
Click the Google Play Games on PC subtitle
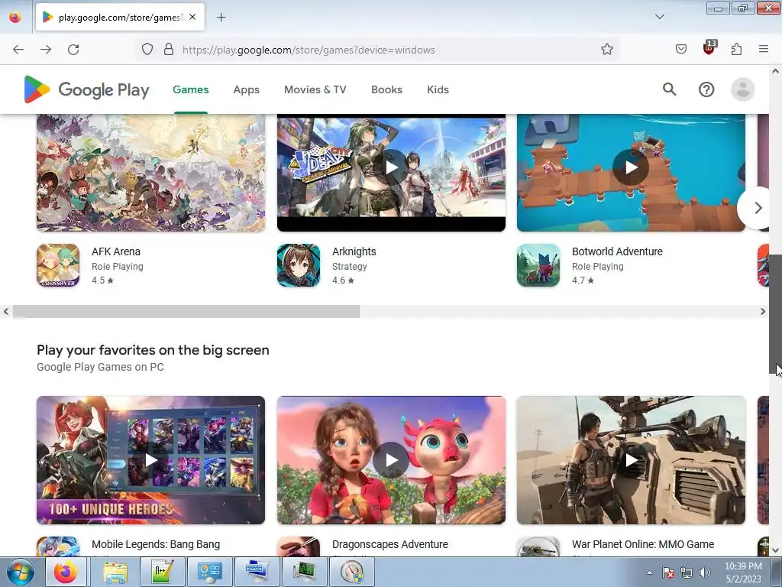click(x=100, y=367)
